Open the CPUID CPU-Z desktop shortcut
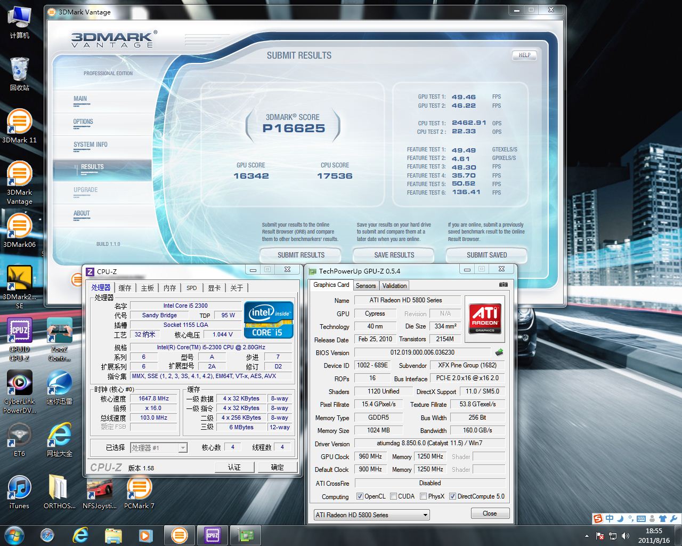 [x=19, y=340]
